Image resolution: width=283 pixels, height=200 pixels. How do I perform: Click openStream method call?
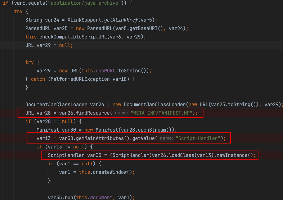(152, 130)
